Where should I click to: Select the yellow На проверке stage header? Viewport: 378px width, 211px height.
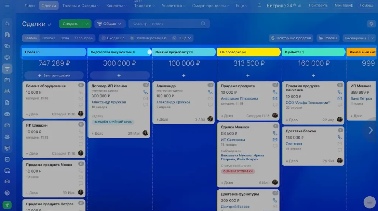coord(249,52)
